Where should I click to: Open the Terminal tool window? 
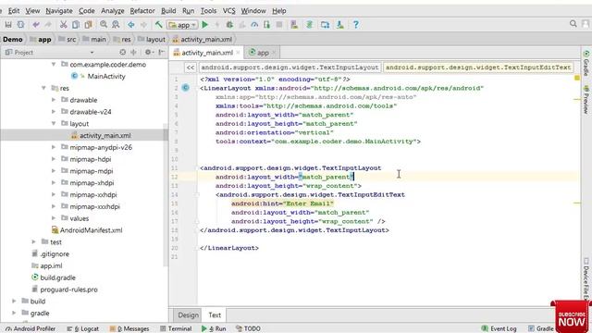pos(176,329)
